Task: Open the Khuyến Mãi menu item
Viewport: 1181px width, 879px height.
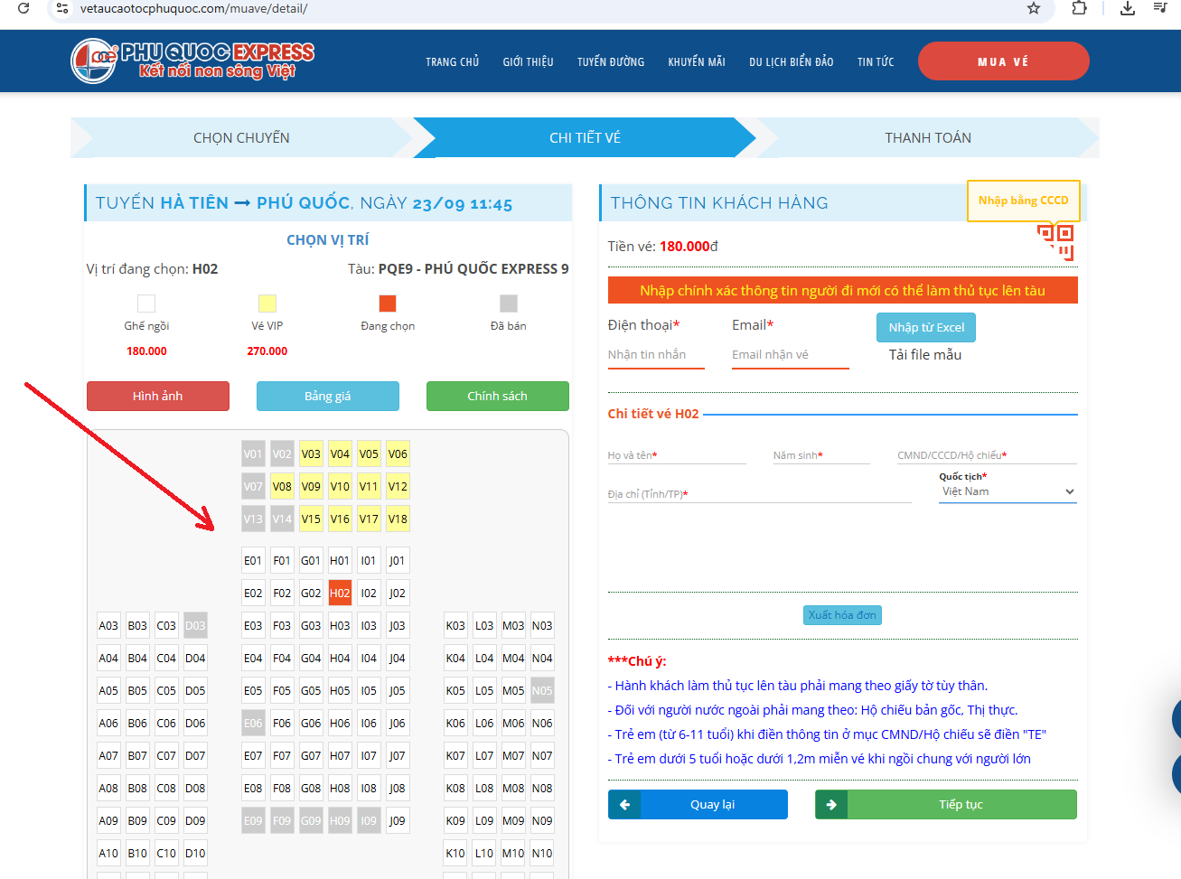Action: coord(697,61)
